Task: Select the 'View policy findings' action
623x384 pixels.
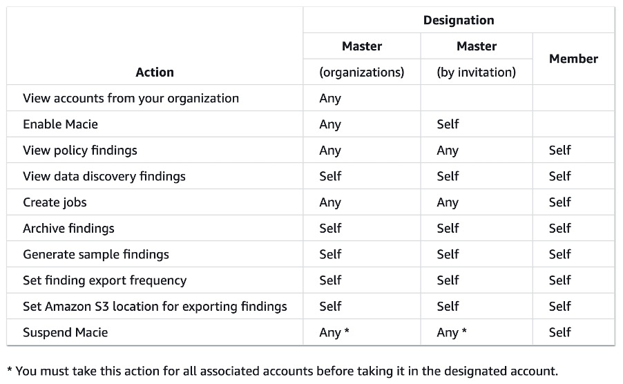Action: [x=80, y=151]
